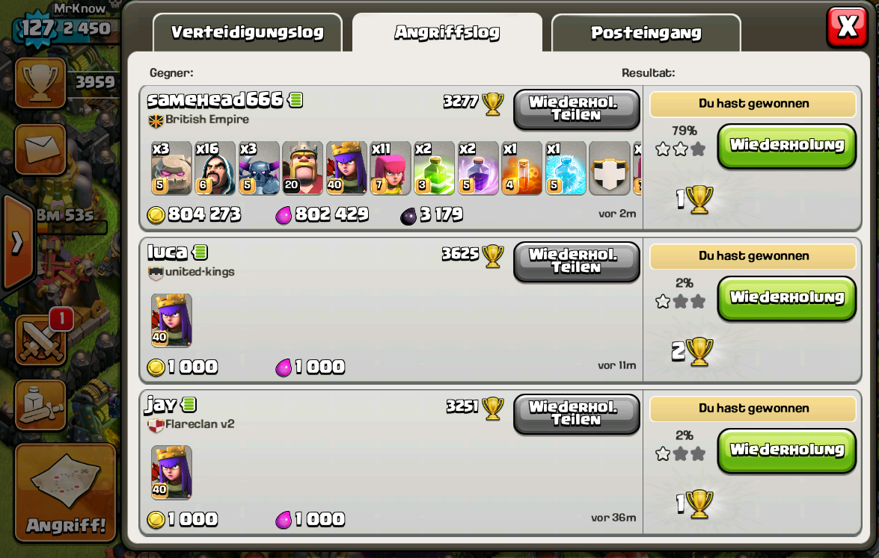Share replay of samehead666 attack
This screenshot has width=879, height=558.
[x=576, y=109]
